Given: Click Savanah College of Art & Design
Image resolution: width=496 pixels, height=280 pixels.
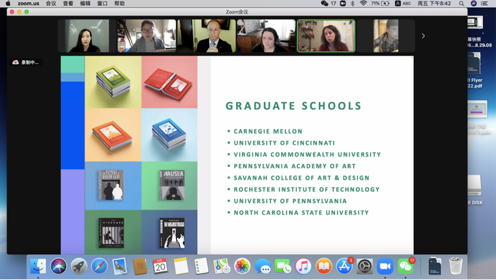Looking at the screenshot, I should (301, 178).
